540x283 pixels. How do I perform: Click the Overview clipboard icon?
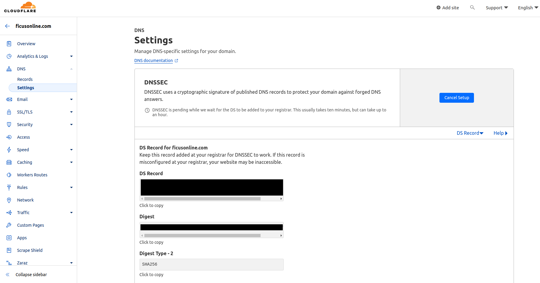click(9, 44)
